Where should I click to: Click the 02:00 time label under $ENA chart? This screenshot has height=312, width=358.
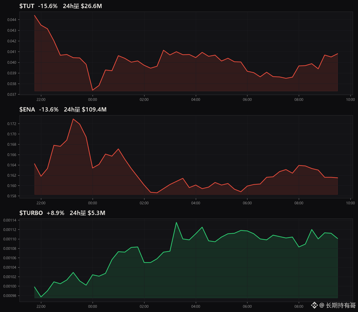[x=144, y=203]
